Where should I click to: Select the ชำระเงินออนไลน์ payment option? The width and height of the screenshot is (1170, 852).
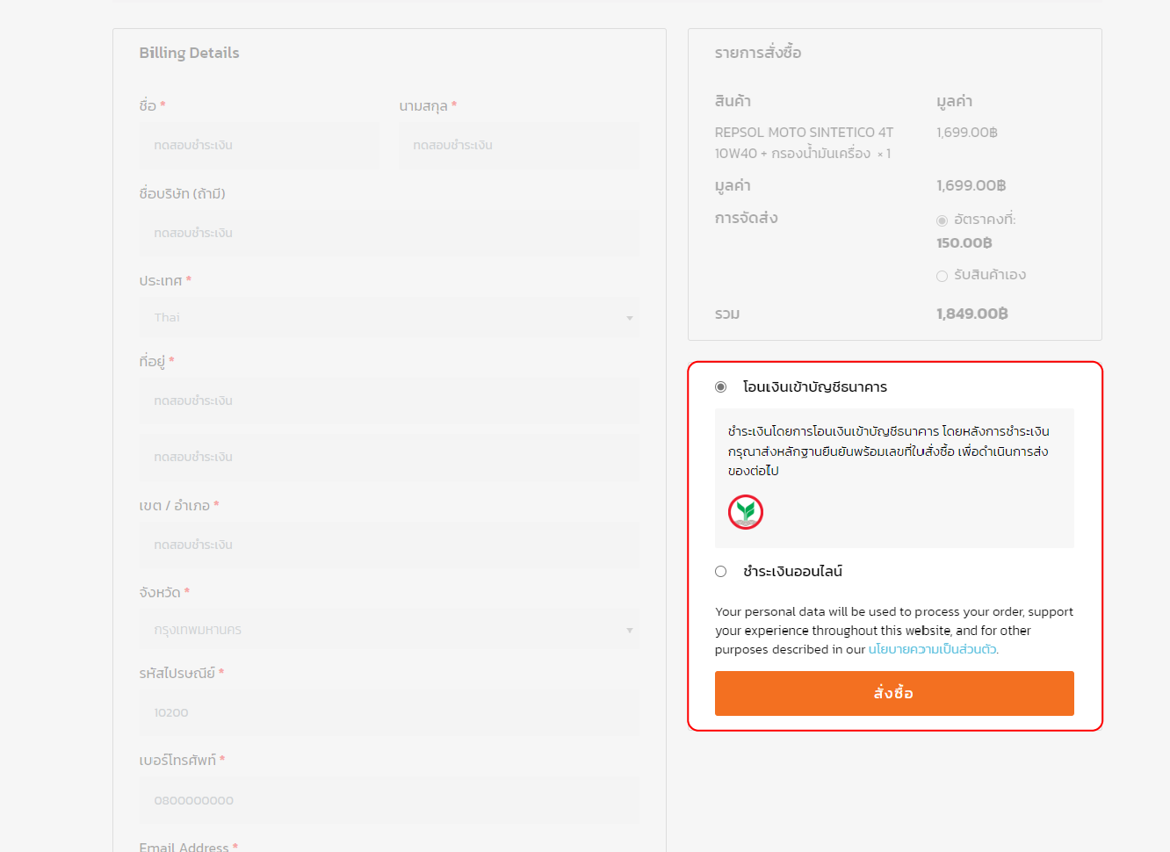pyautogui.click(x=720, y=571)
